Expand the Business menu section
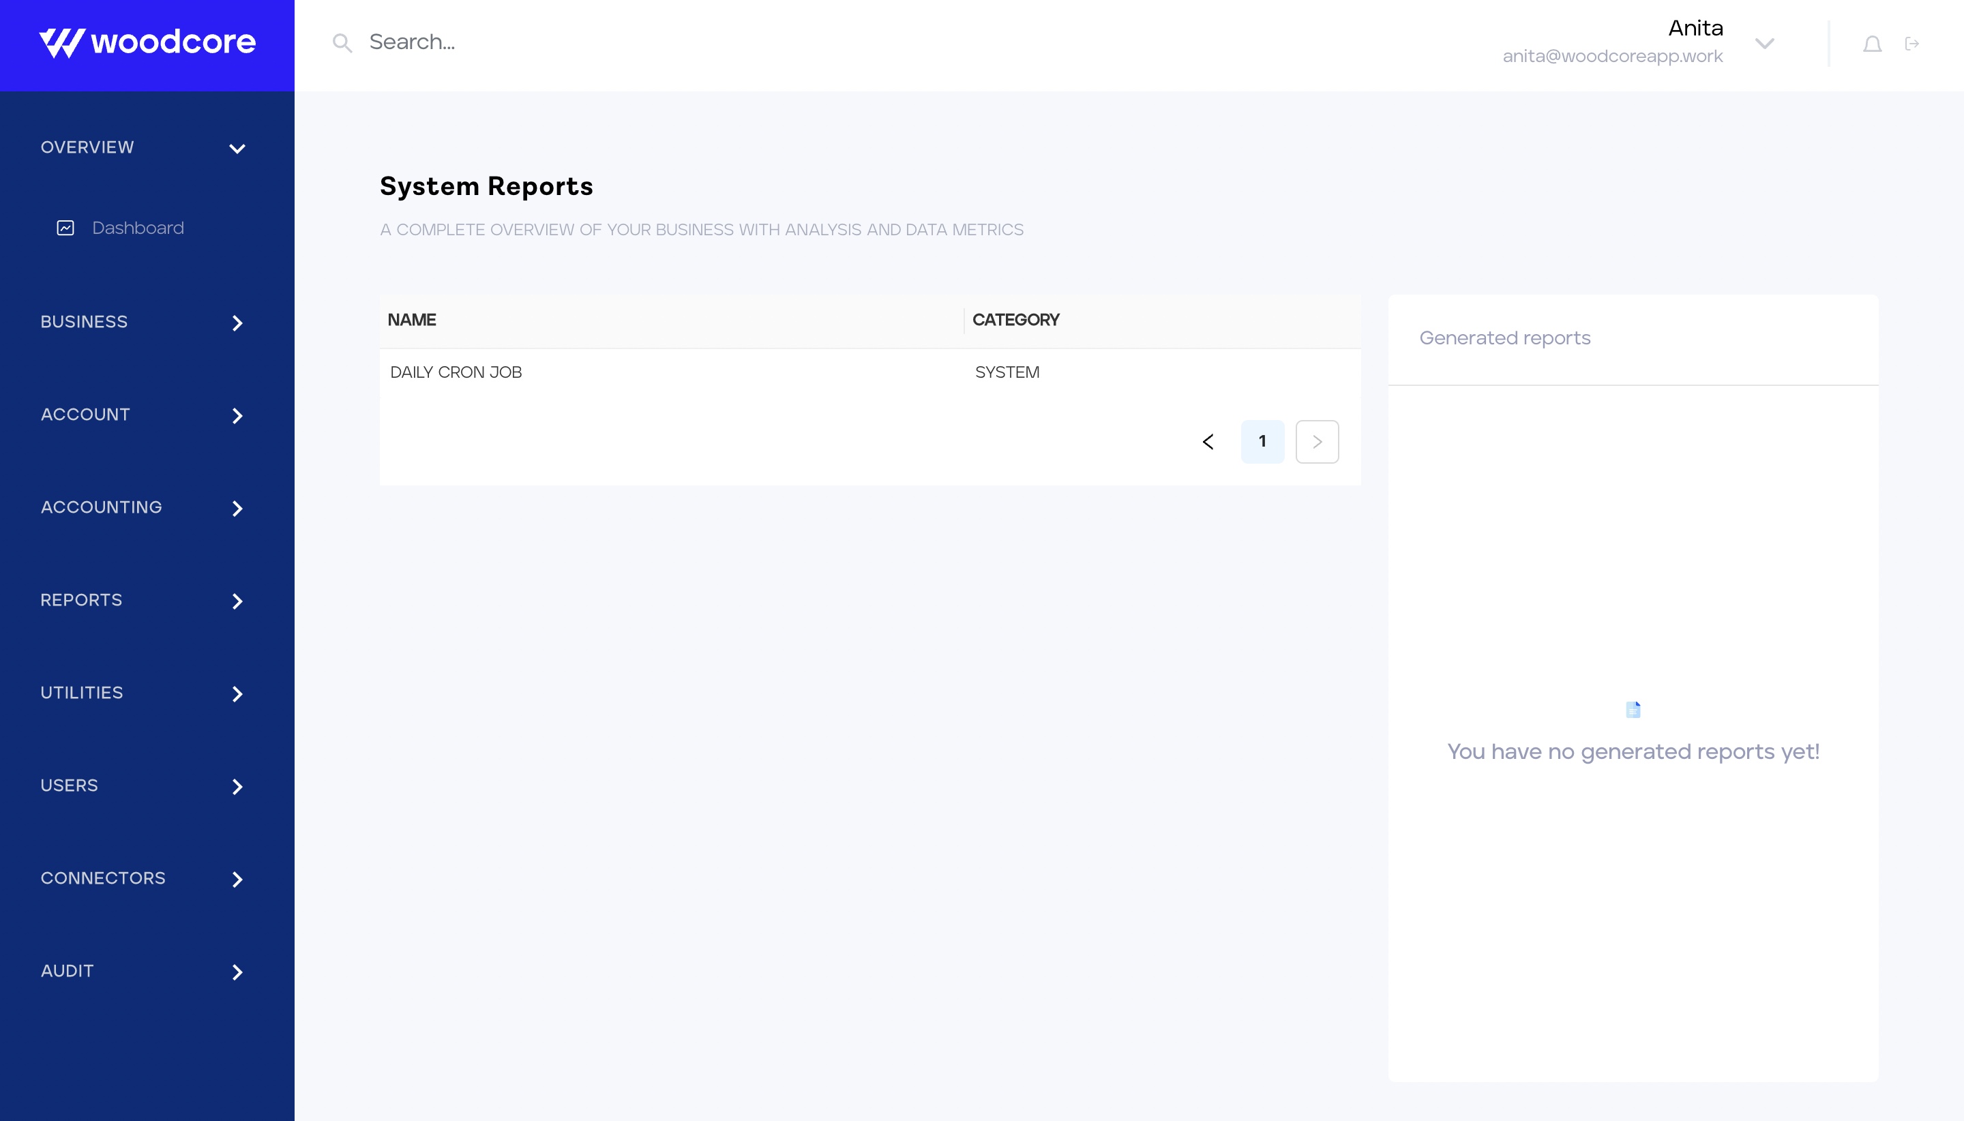This screenshot has width=1964, height=1121. coord(237,323)
